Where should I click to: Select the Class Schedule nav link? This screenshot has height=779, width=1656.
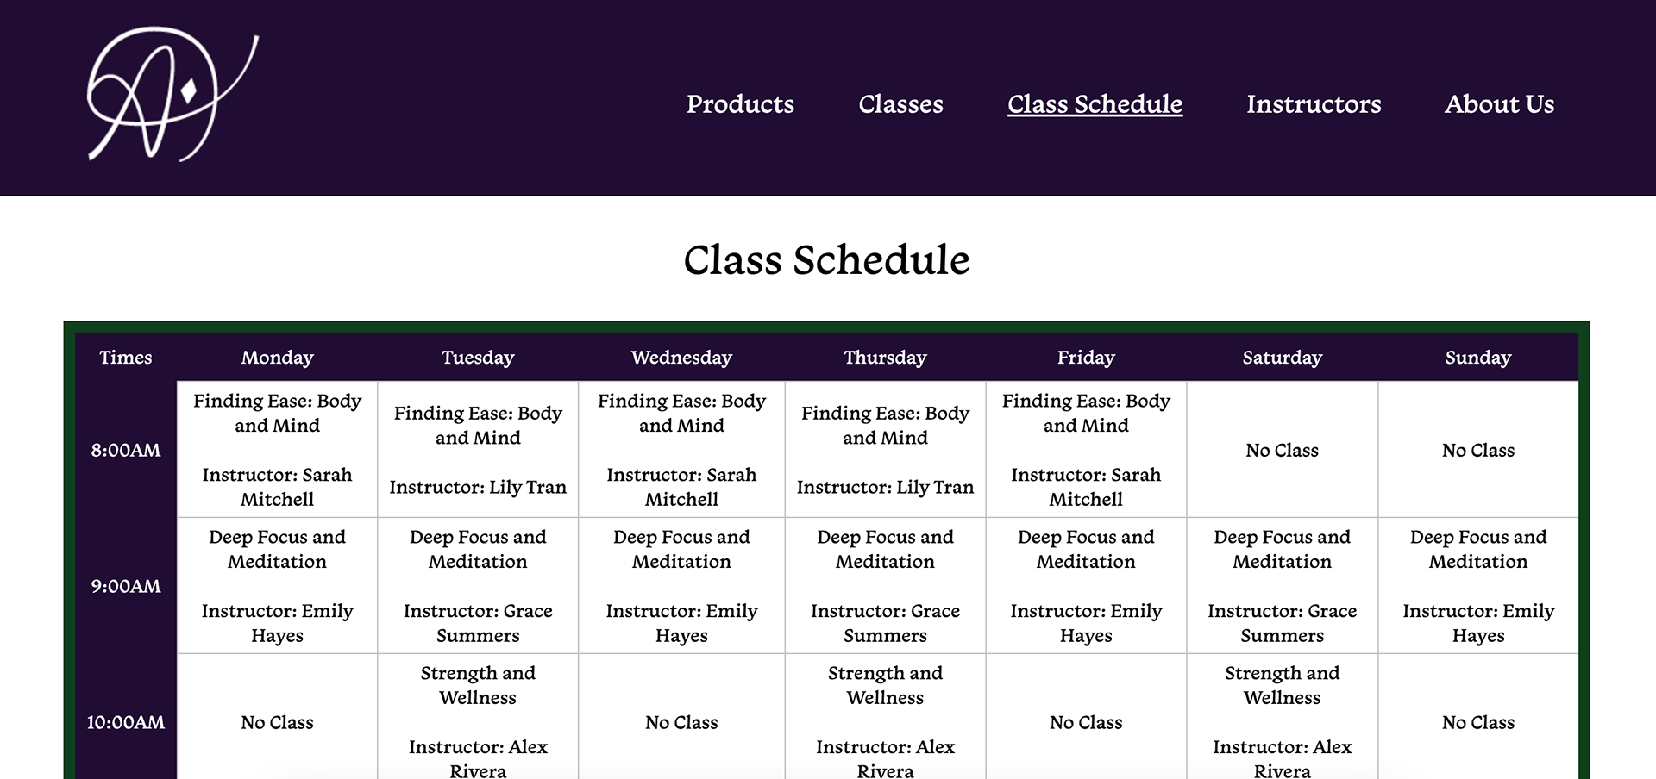(1095, 104)
